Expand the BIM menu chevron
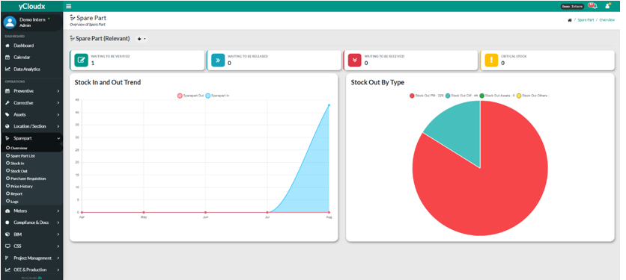The image size is (626, 280). [x=58, y=234]
